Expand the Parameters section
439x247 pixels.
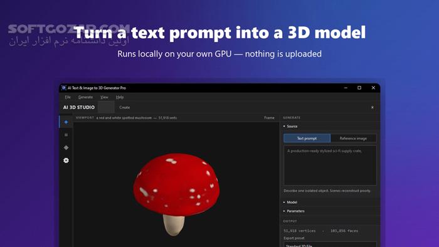[x=294, y=211]
